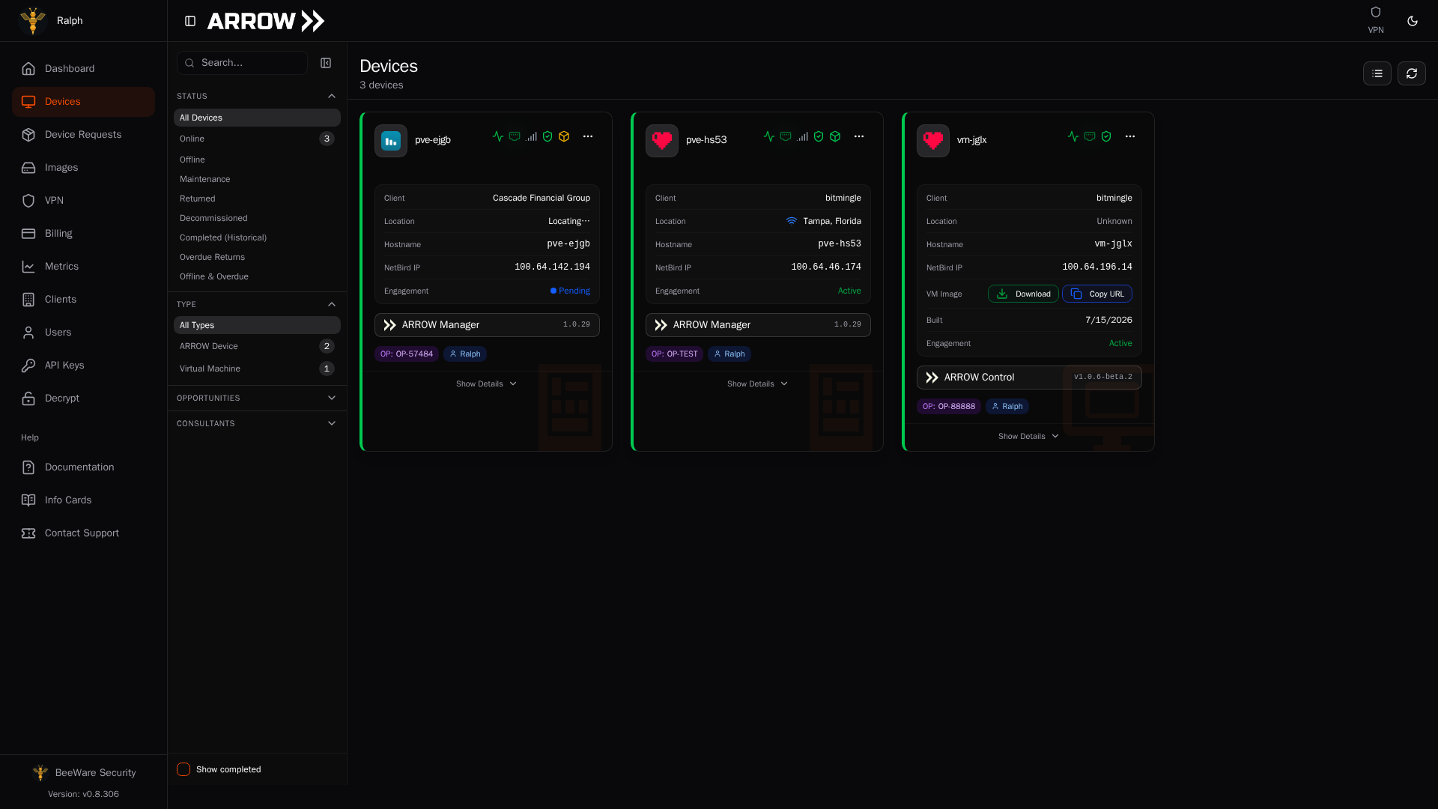1438x809 pixels.
Task: Filter devices by Online status
Action: [257, 139]
